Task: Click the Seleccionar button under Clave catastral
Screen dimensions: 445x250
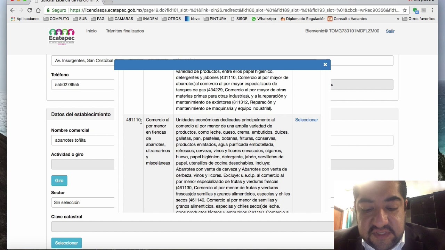Action: 66,243
